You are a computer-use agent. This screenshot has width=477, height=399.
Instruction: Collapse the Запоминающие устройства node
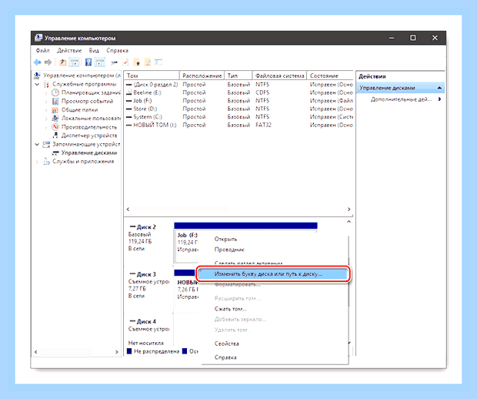click(x=37, y=144)
